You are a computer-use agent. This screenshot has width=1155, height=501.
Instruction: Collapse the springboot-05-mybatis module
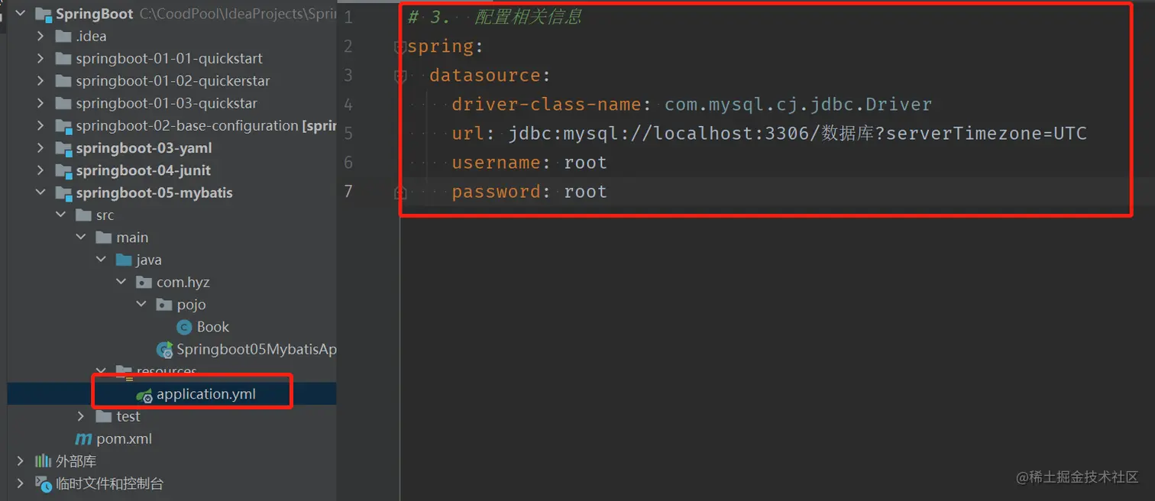pos(40,192)
